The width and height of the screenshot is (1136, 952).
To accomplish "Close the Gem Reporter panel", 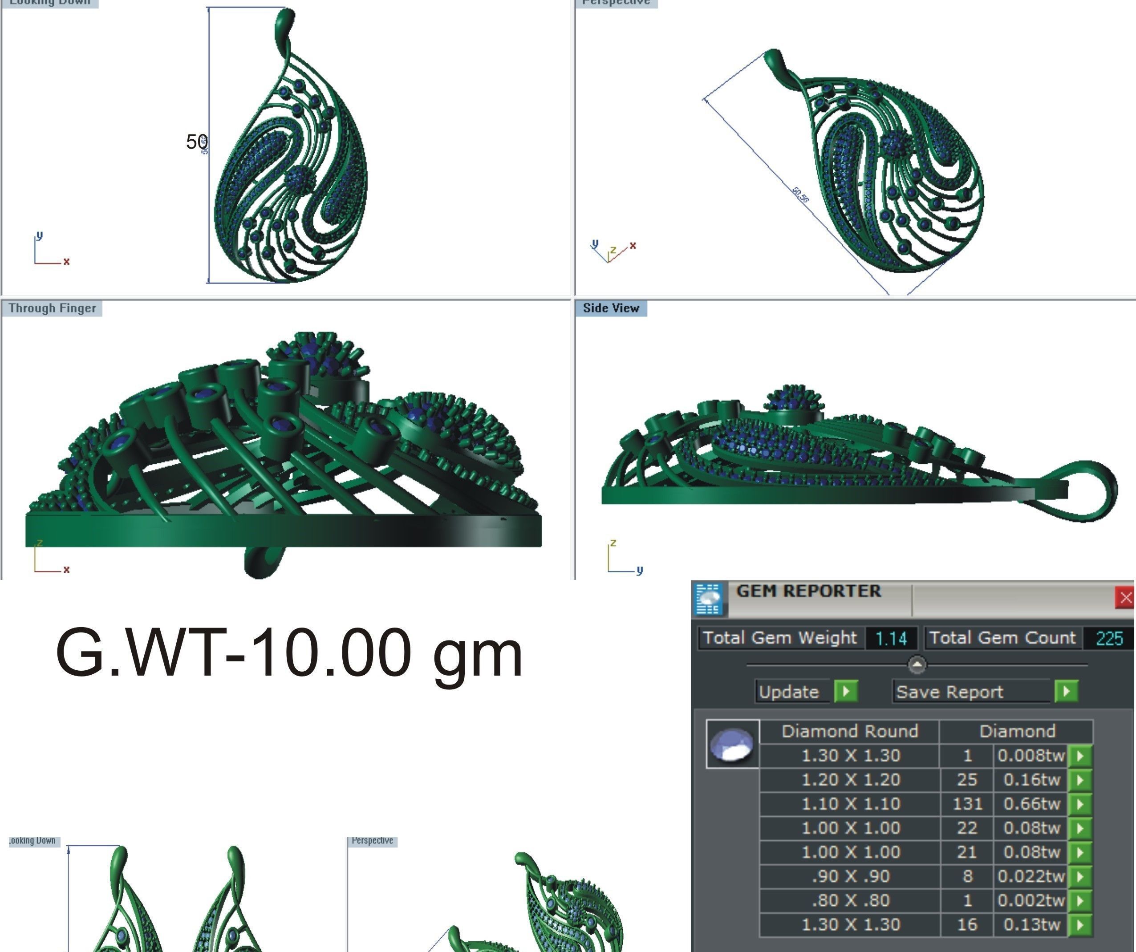I will [1125, 598].
